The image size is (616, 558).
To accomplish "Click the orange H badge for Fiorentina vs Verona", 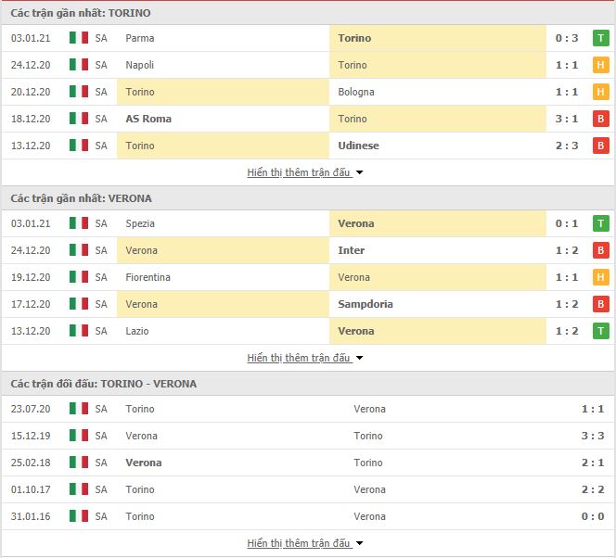I will coord(600,277).
